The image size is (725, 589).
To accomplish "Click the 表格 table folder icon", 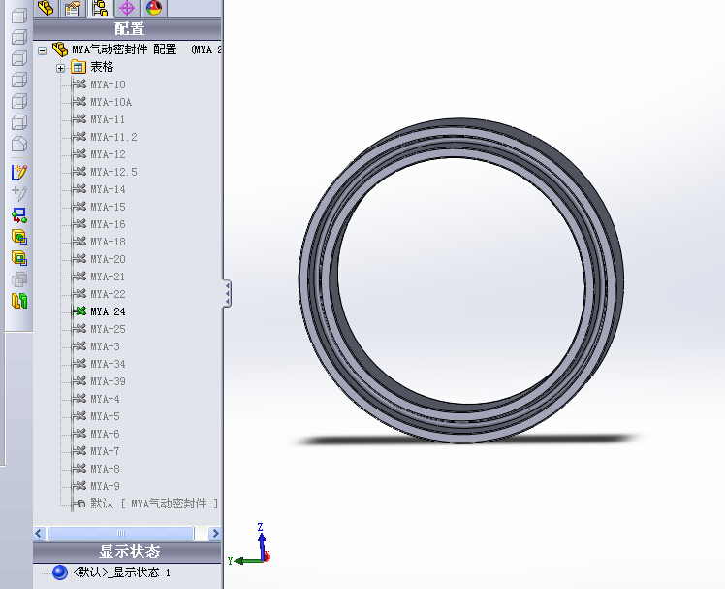I will [79, 67].
